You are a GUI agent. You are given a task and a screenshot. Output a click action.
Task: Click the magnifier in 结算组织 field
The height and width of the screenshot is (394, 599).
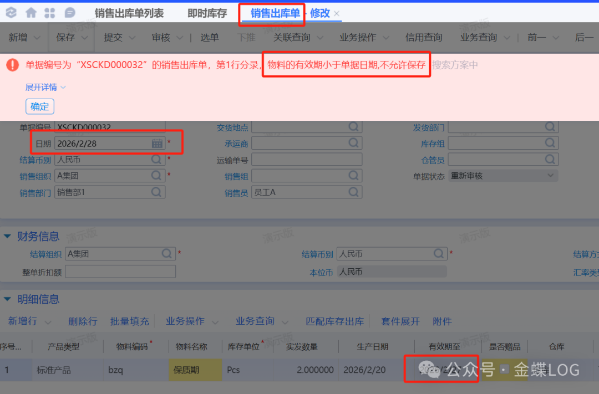(x=167, y=254)
